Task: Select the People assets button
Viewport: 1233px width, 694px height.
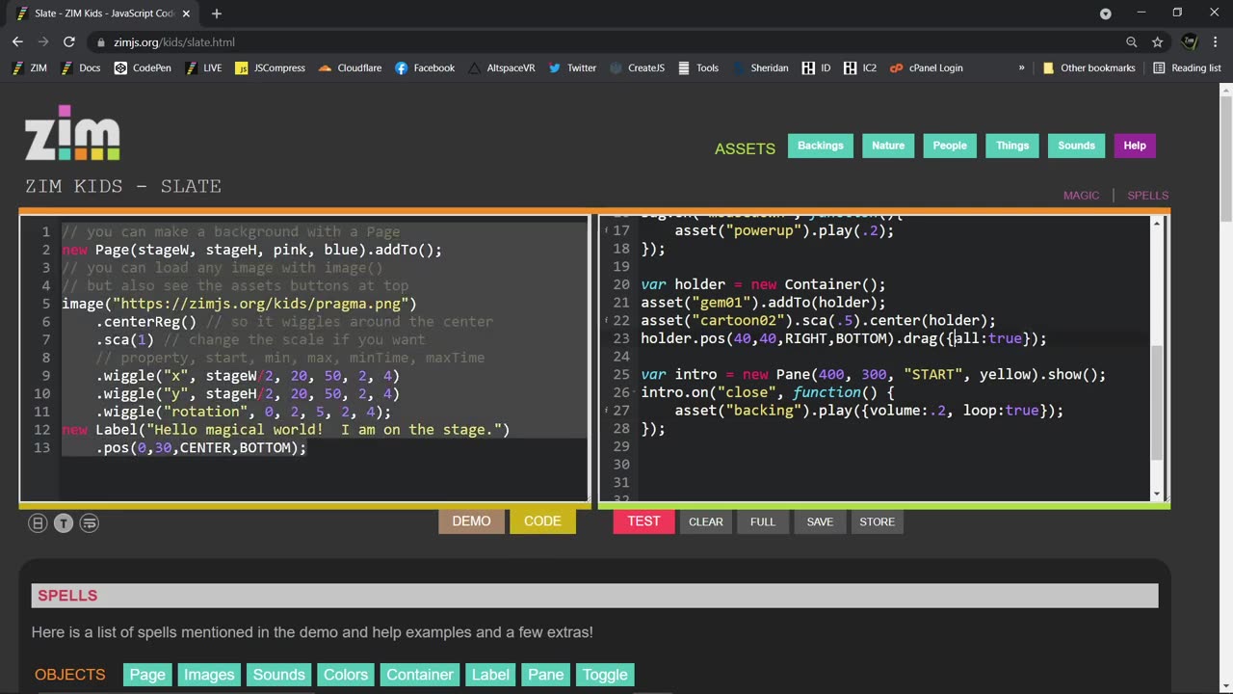Action: (950, 146)
